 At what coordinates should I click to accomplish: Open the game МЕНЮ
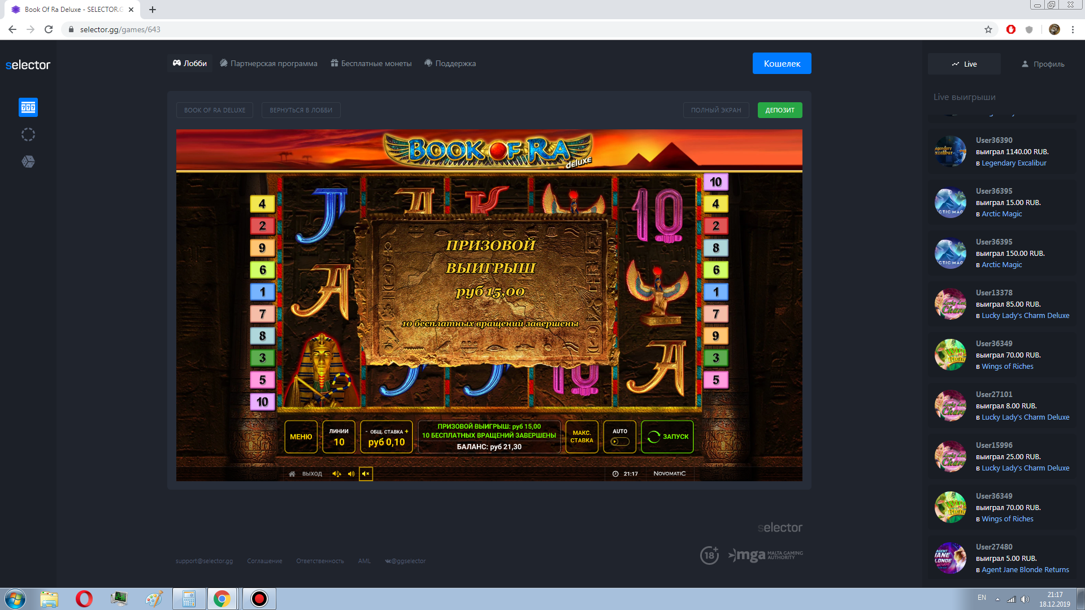(301, 437)
